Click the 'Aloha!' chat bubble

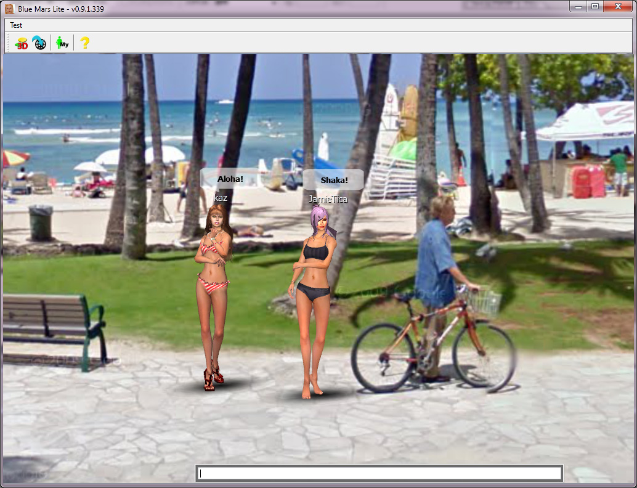(x=230, y=179)
